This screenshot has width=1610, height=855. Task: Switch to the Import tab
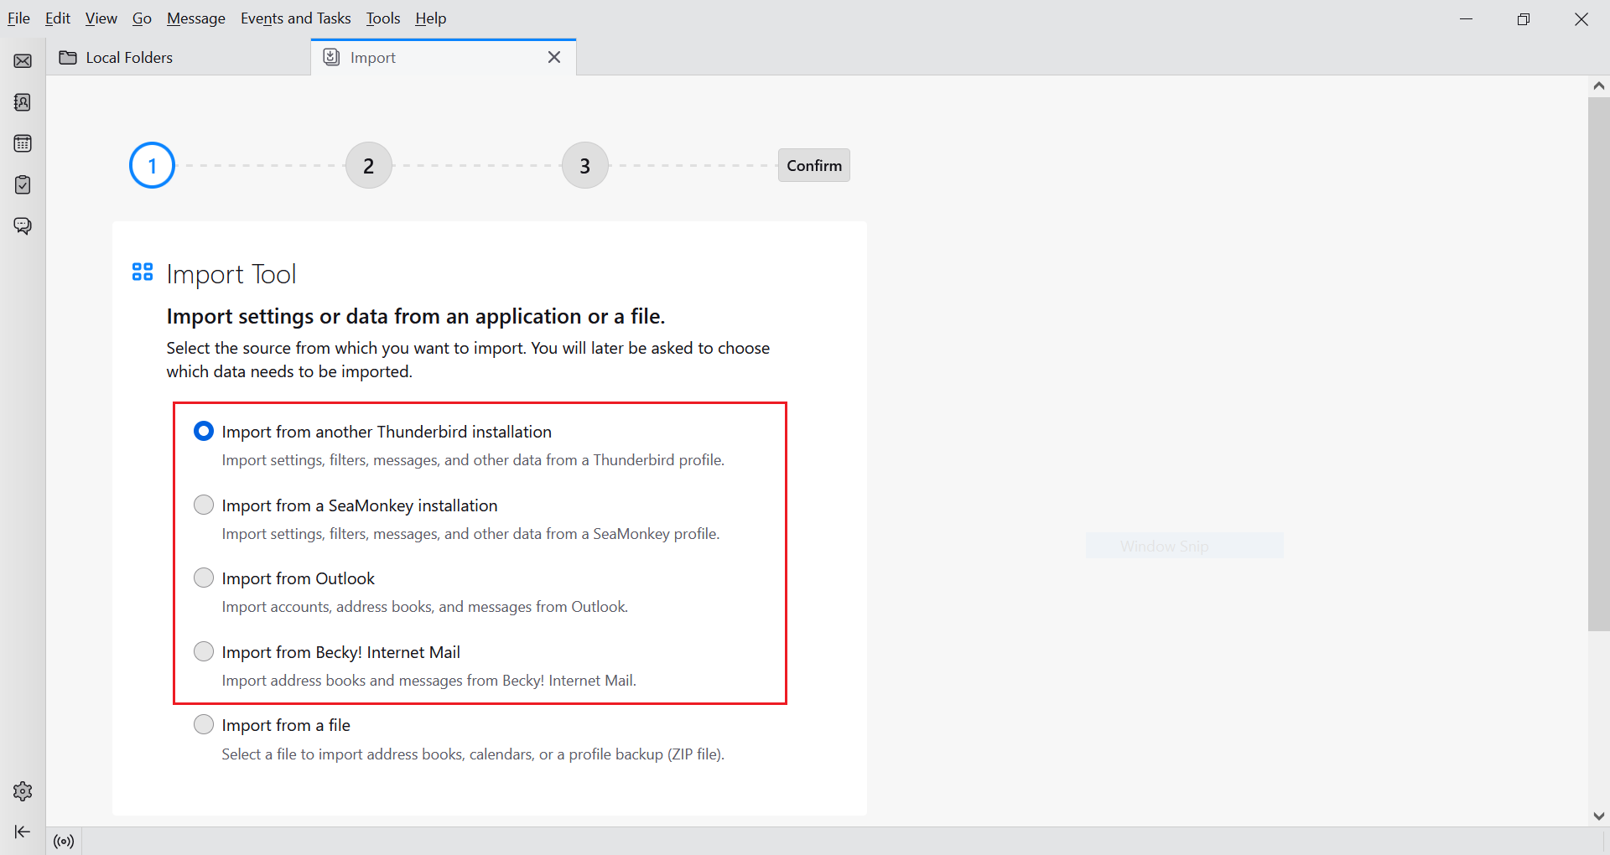444,57
